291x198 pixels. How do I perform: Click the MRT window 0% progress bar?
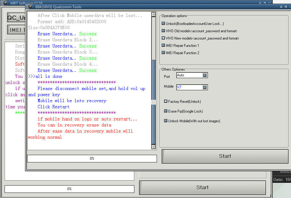69,189
